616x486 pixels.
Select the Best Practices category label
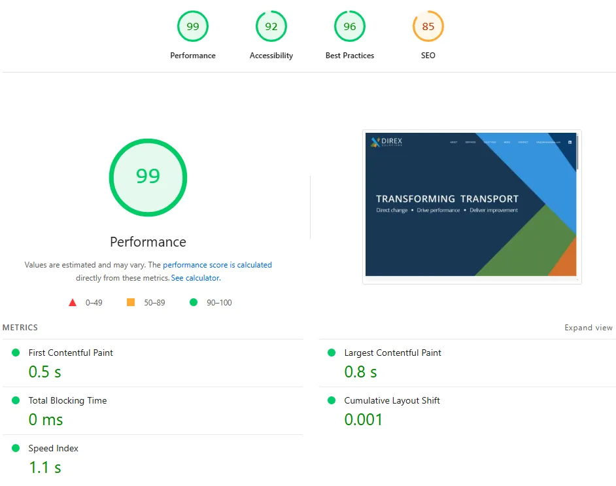click(350, 56)
